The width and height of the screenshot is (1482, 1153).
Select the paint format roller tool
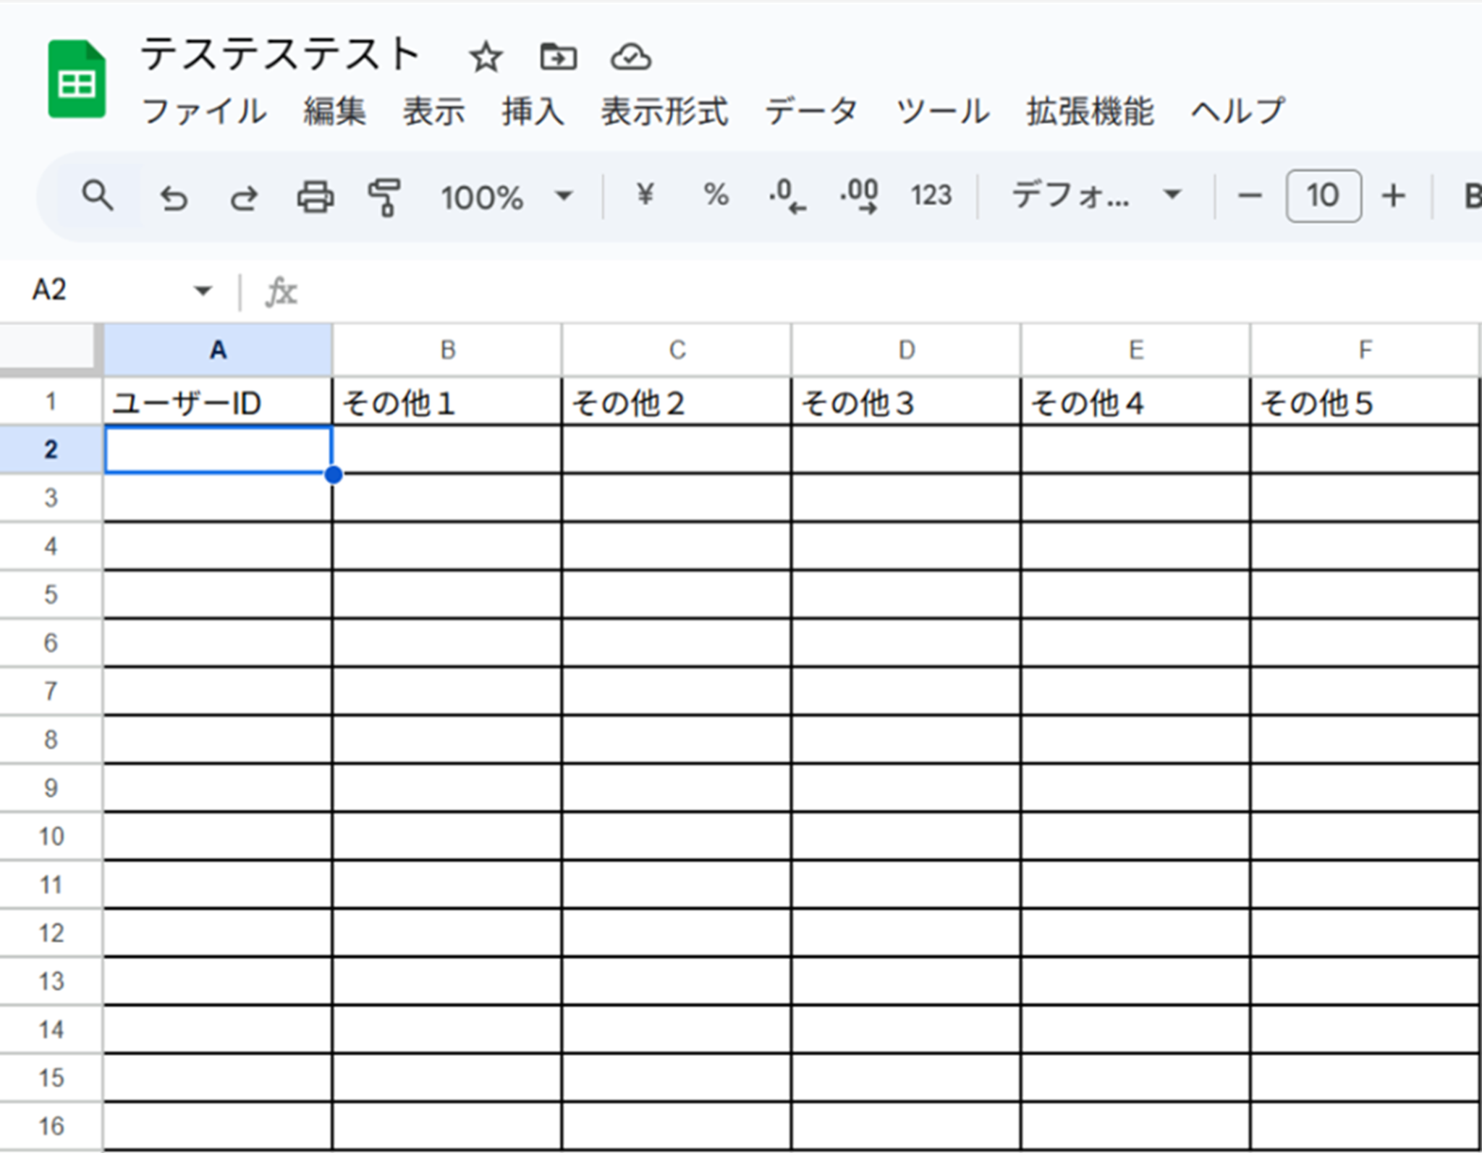pyautogui.click(x=384, y=197)
